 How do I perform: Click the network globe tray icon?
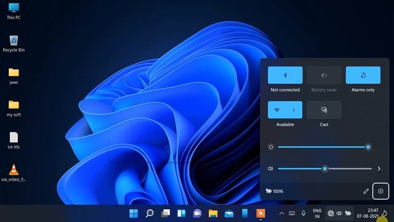point(331,213)
